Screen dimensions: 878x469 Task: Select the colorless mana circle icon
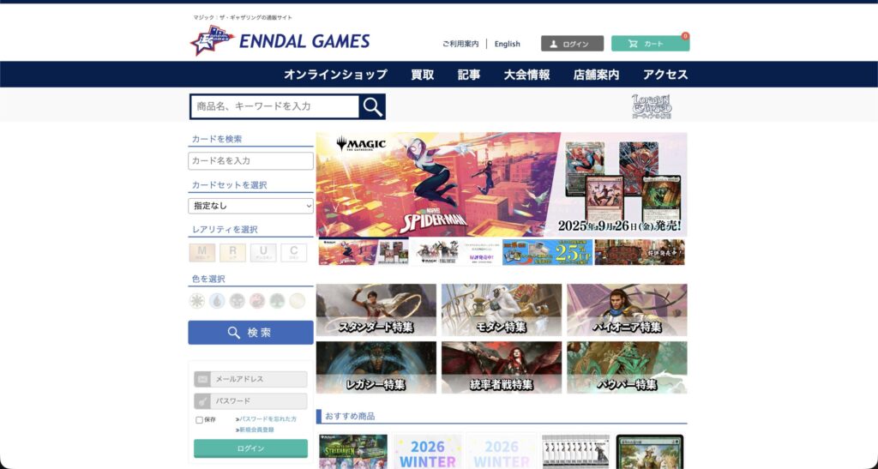click(x=297, y=301)
